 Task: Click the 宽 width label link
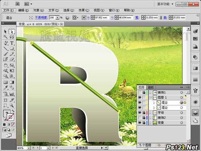137,17
